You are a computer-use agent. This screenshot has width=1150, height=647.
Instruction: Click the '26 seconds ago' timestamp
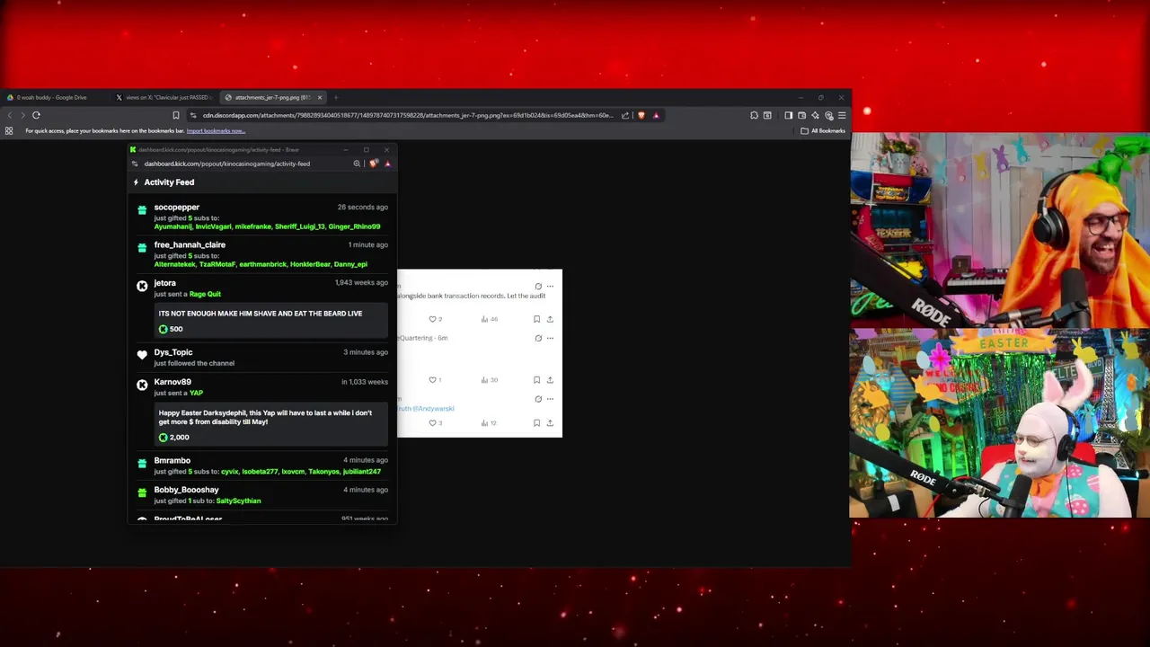coord(363,208)
